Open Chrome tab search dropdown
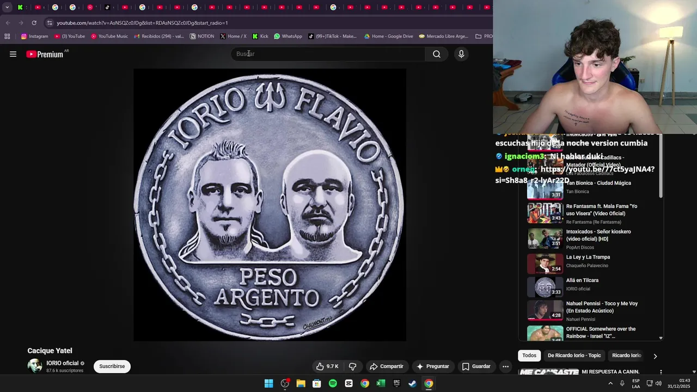 [7, 7]
